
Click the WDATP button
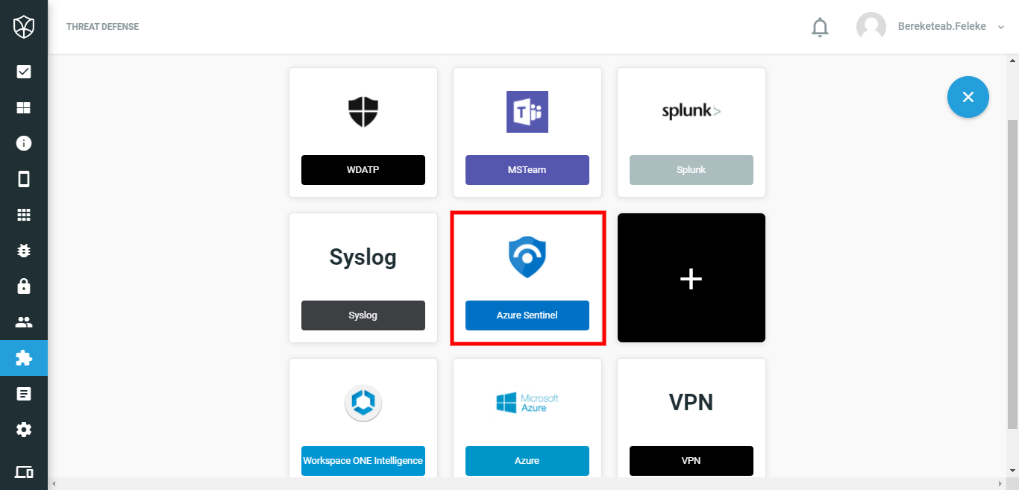(363, 170)
